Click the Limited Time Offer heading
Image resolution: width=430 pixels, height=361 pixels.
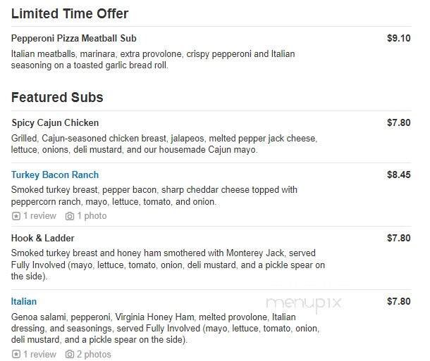tap(70, 14)
